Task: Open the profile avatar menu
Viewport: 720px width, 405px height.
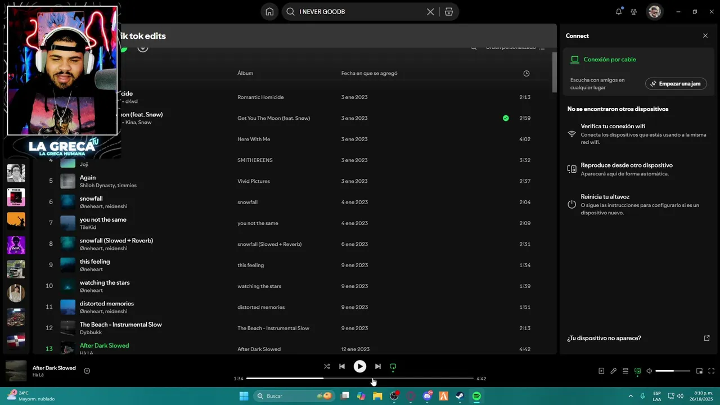Action: click(x=654, y=12)
